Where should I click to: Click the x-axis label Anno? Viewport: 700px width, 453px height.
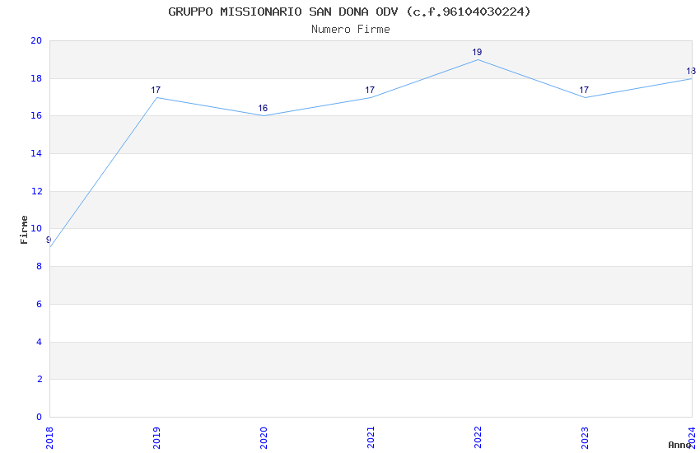(x=679, y=445)
